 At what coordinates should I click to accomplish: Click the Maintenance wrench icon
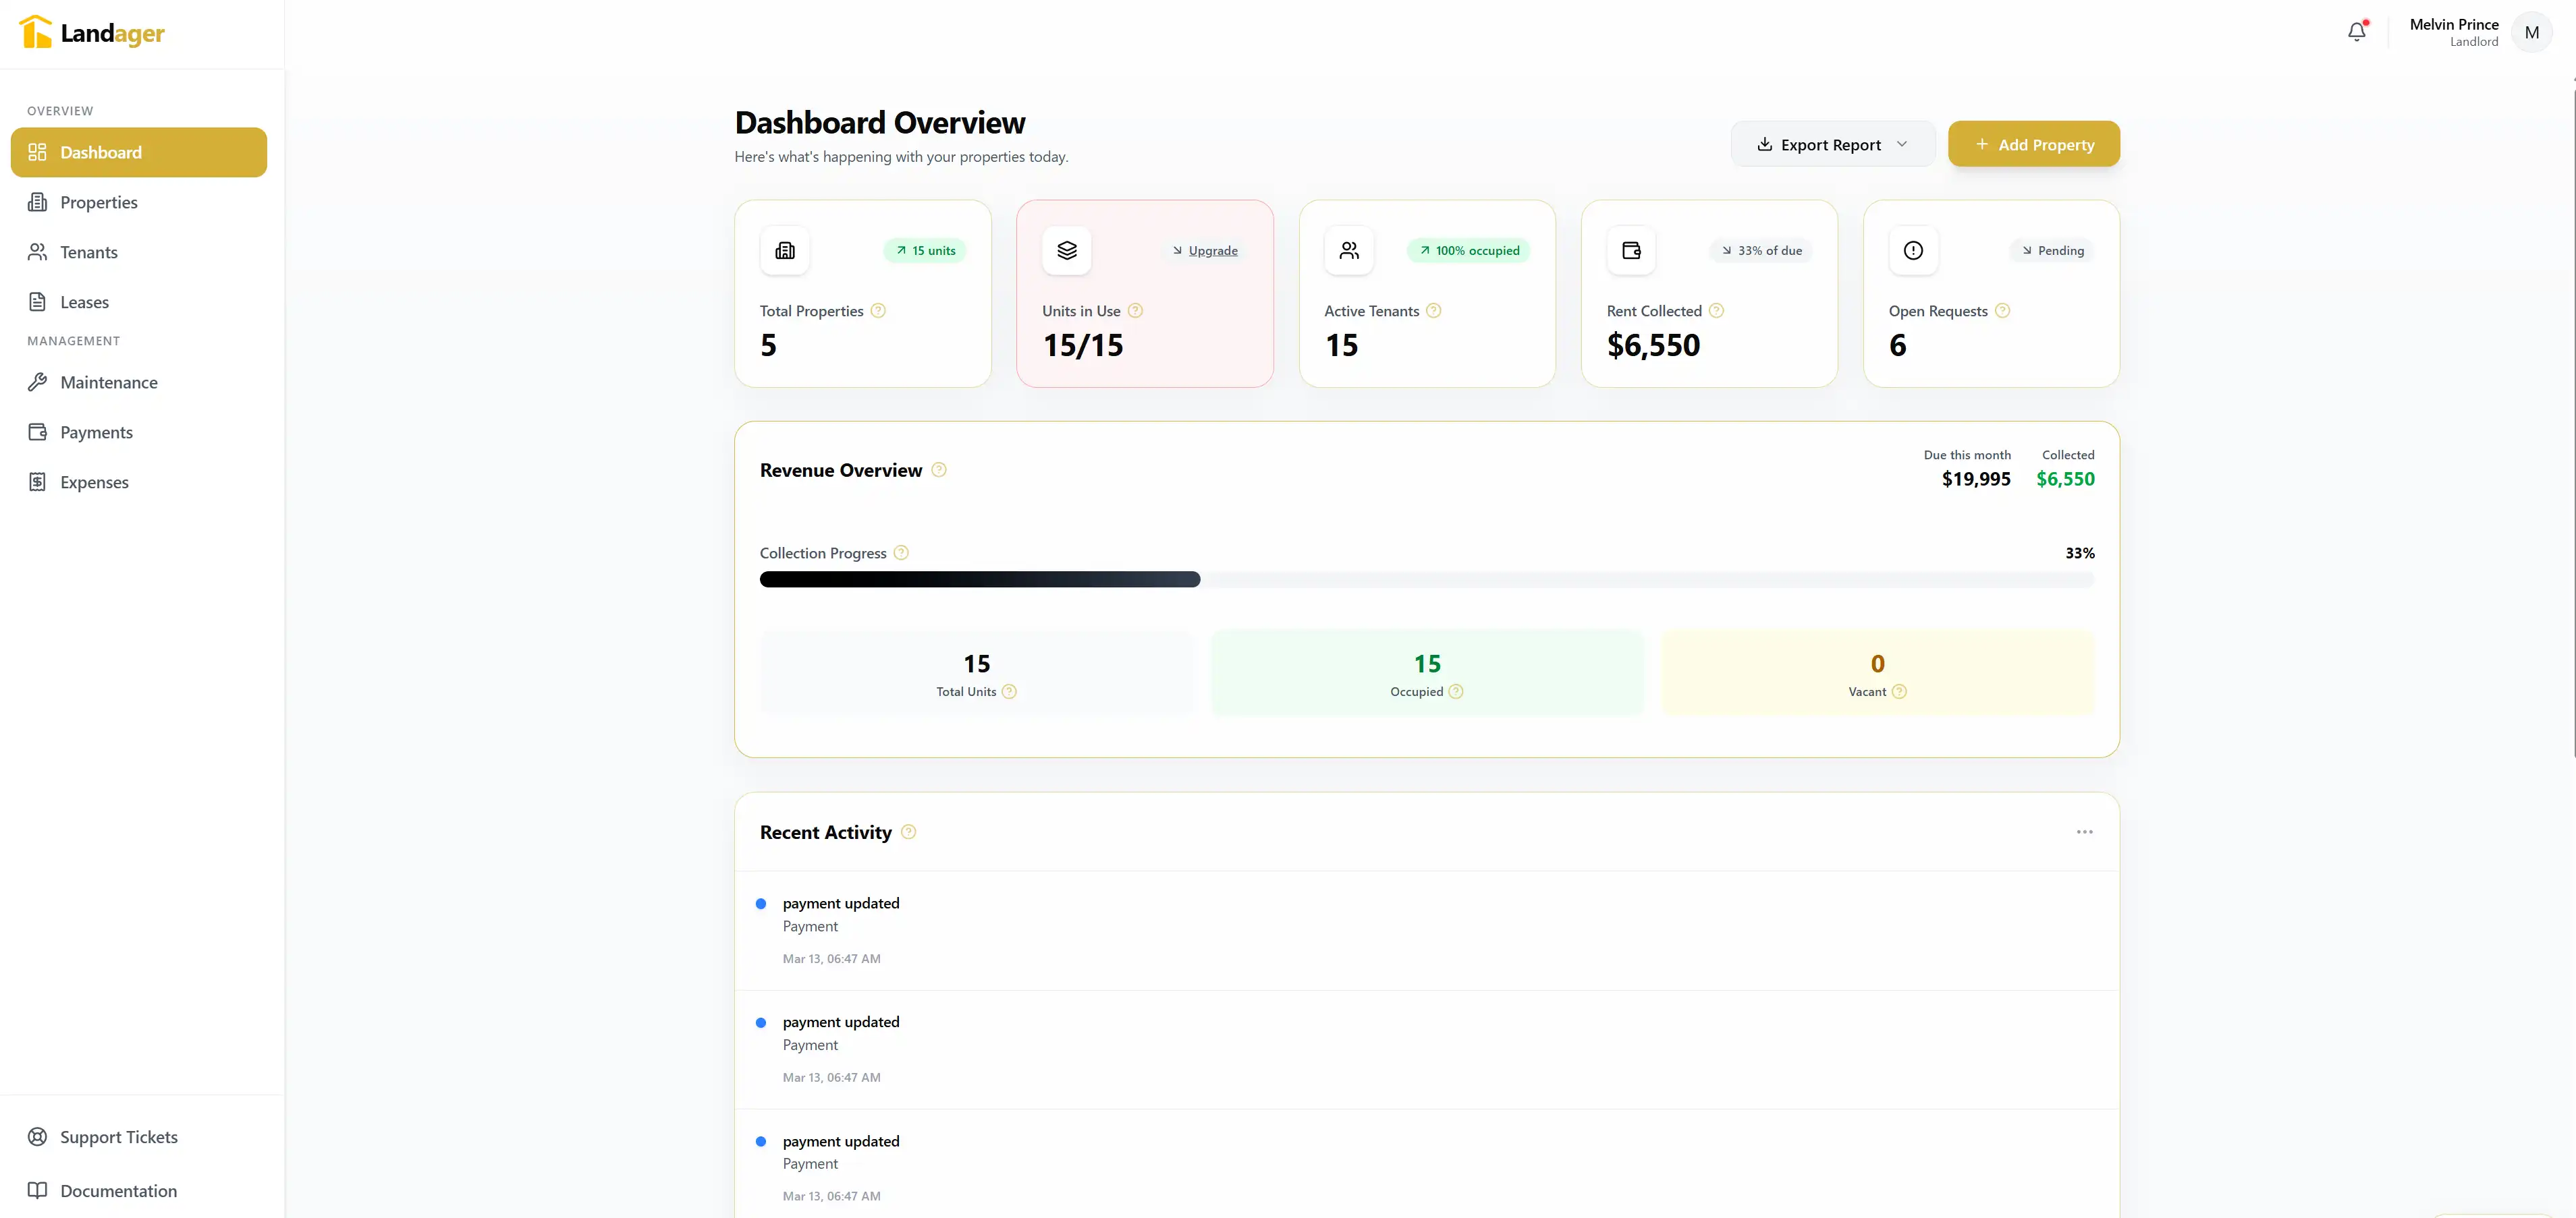point(37,382)
